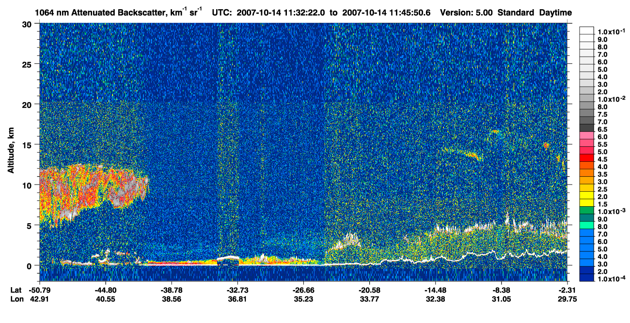
Task: Click the longitude value "29.75"
Action: coord(567,299)
